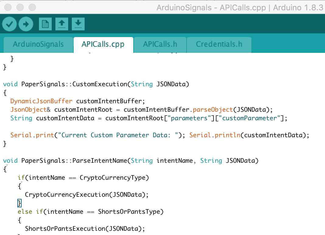Open the Credentials.h tab

point(219,44)
